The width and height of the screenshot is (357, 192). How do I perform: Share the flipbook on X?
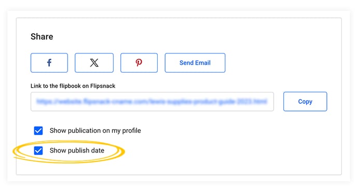[x=94, y=63]
